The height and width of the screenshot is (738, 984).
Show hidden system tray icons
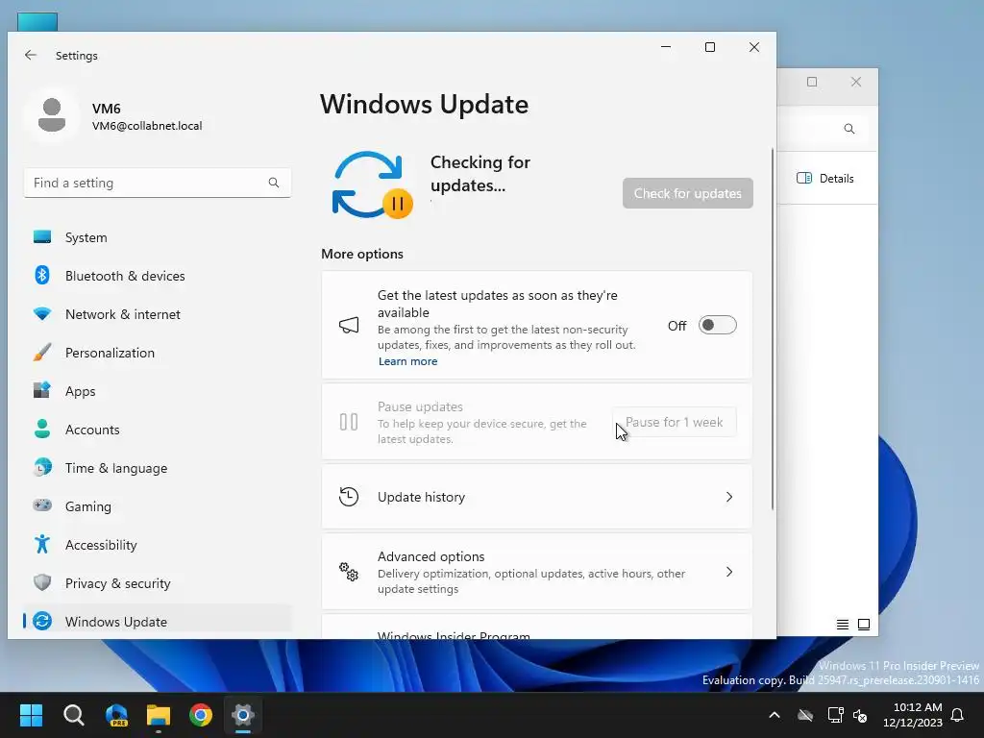(775, 715)
